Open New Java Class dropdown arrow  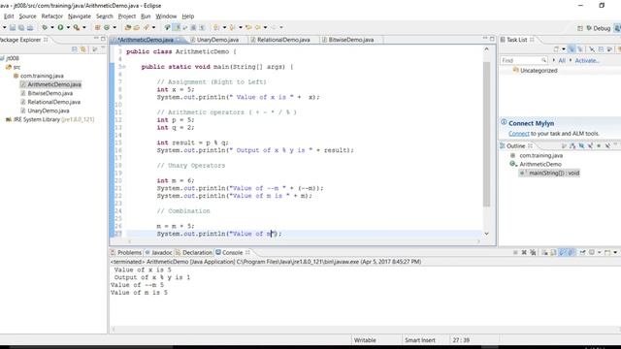tap(114, 28)
